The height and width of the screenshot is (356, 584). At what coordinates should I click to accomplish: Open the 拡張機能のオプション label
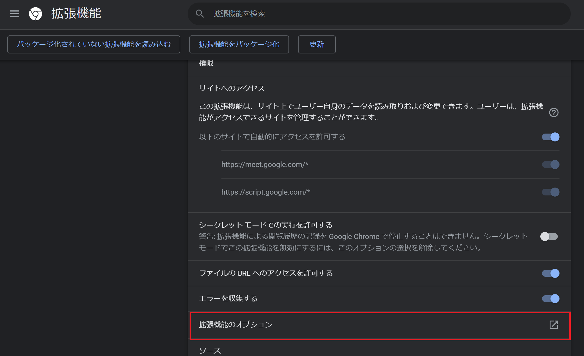coord(236,325)
